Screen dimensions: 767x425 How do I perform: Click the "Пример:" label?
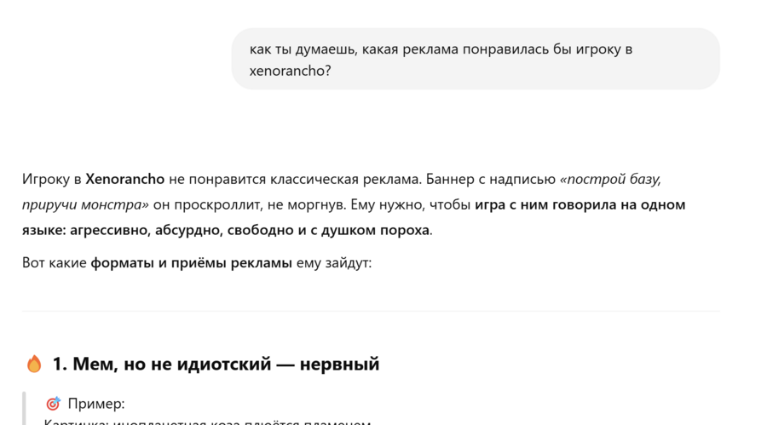pos(96,404)
